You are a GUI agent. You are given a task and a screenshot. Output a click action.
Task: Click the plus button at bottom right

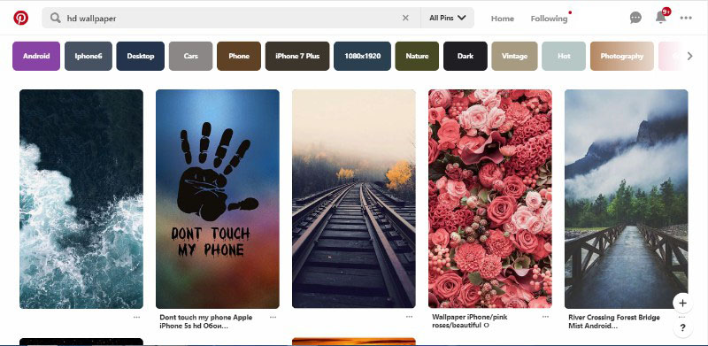tap(682, 304)
